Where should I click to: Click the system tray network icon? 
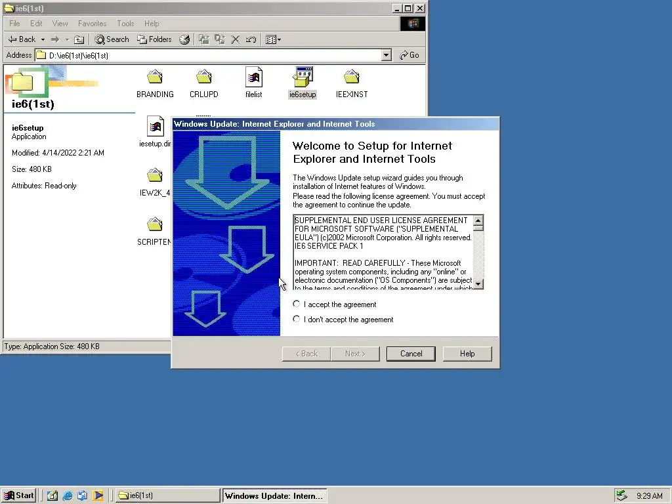click(621, 495)
